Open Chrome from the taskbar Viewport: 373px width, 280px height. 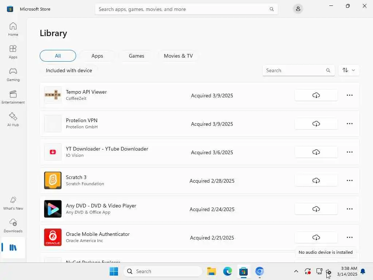[x=259, y=271]
